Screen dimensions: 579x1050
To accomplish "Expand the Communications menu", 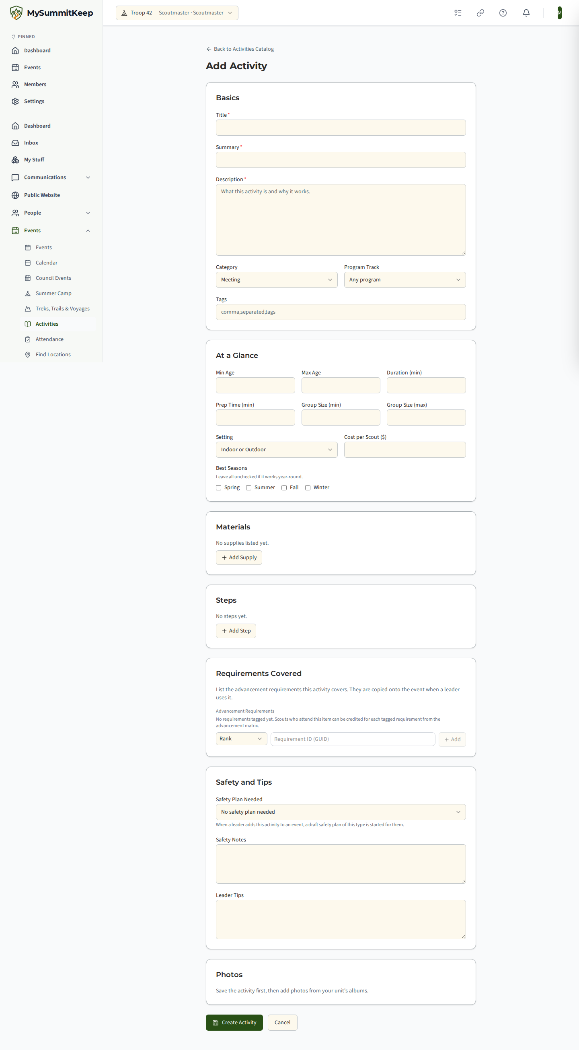I will 51,177.
